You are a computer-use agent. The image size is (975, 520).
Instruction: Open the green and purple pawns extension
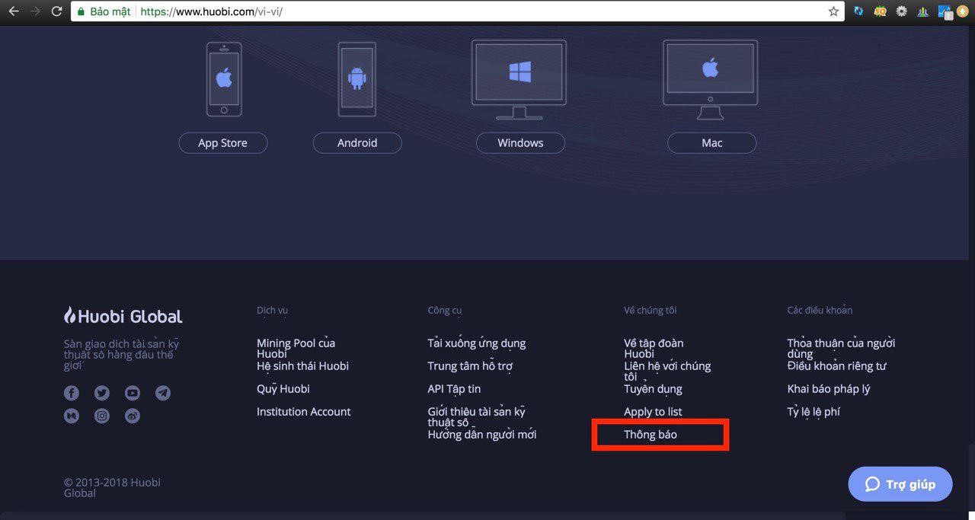coord(923,11)
